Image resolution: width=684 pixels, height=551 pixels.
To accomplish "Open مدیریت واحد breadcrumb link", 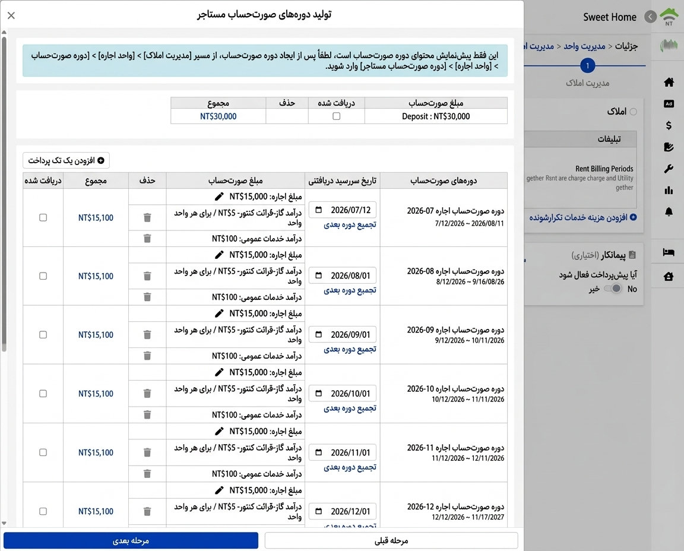I will [584, 46].
